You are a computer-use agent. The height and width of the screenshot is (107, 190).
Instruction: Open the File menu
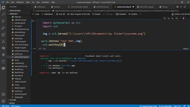pyautogui.click(x=7, y=2)
